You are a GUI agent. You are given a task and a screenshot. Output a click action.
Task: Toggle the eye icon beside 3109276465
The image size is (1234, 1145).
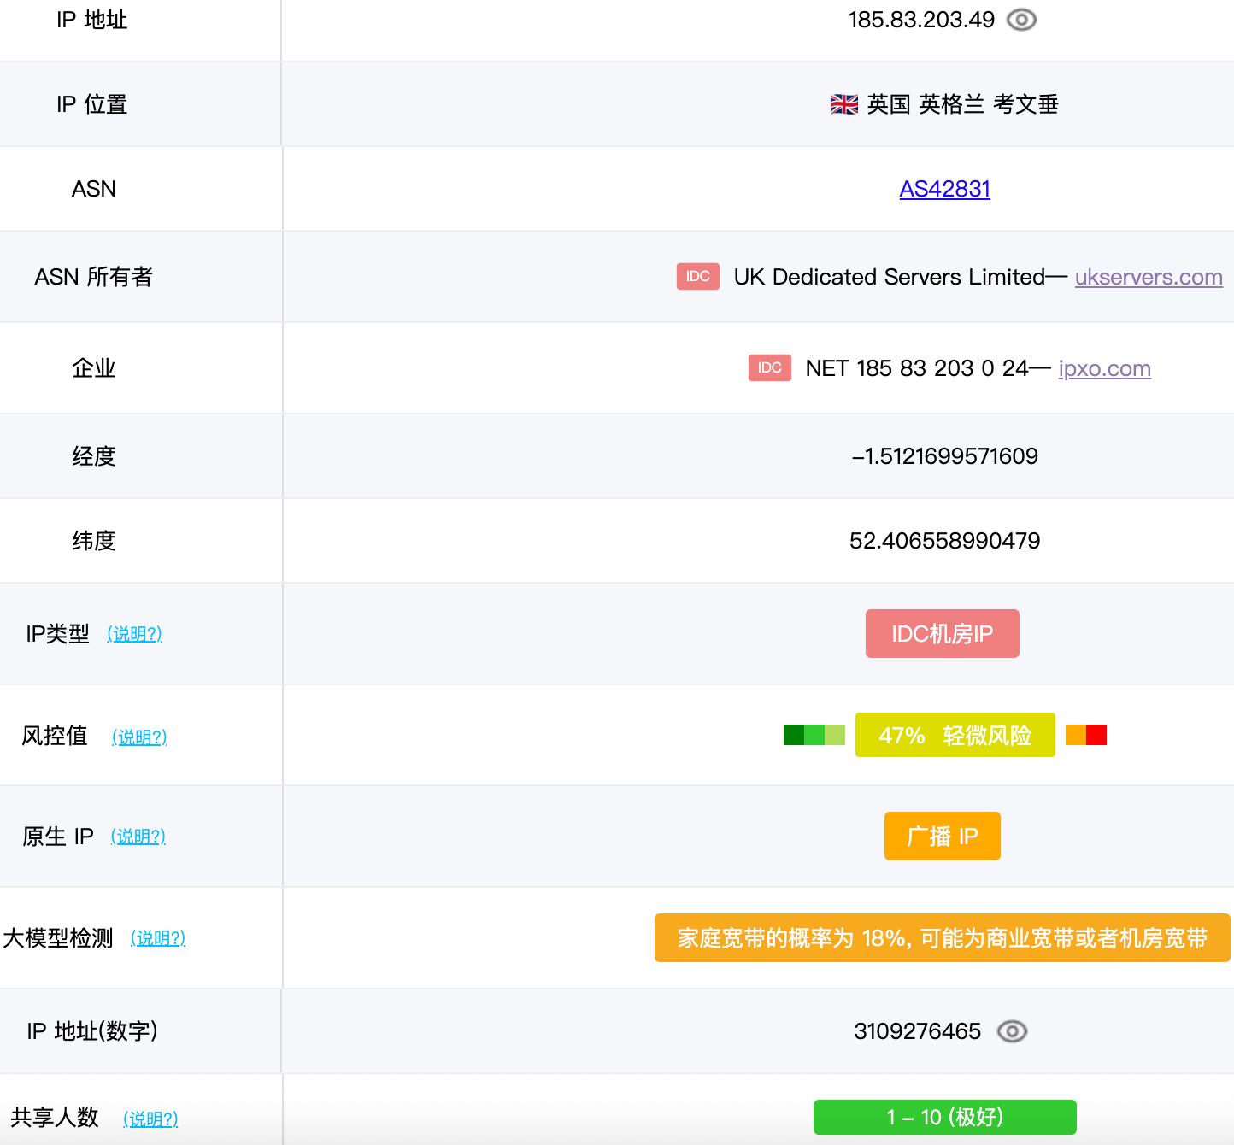pyautogui.click(x=1012, y=1031)
